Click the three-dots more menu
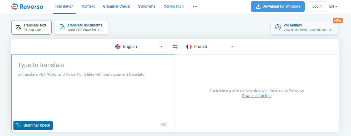The height and width of the screenshot is (136, 351). [x=195, y=7]
